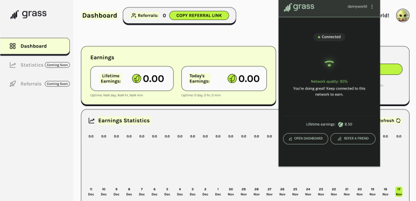416x201 pixels.
Task: Click the Statistics chart icon
Action: coord(12,65)
